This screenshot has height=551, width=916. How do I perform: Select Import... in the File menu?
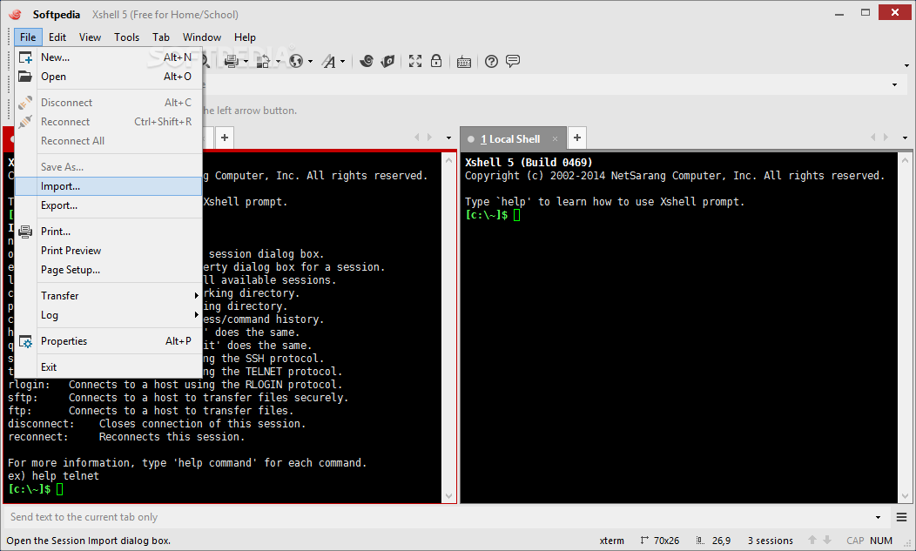pos(109,186)
